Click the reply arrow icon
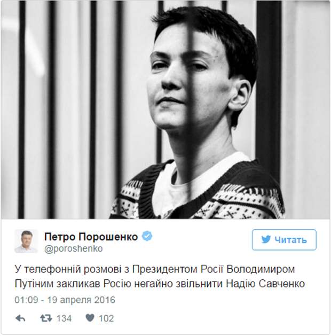This screenshot has width=331, height=336. point(20,318)
